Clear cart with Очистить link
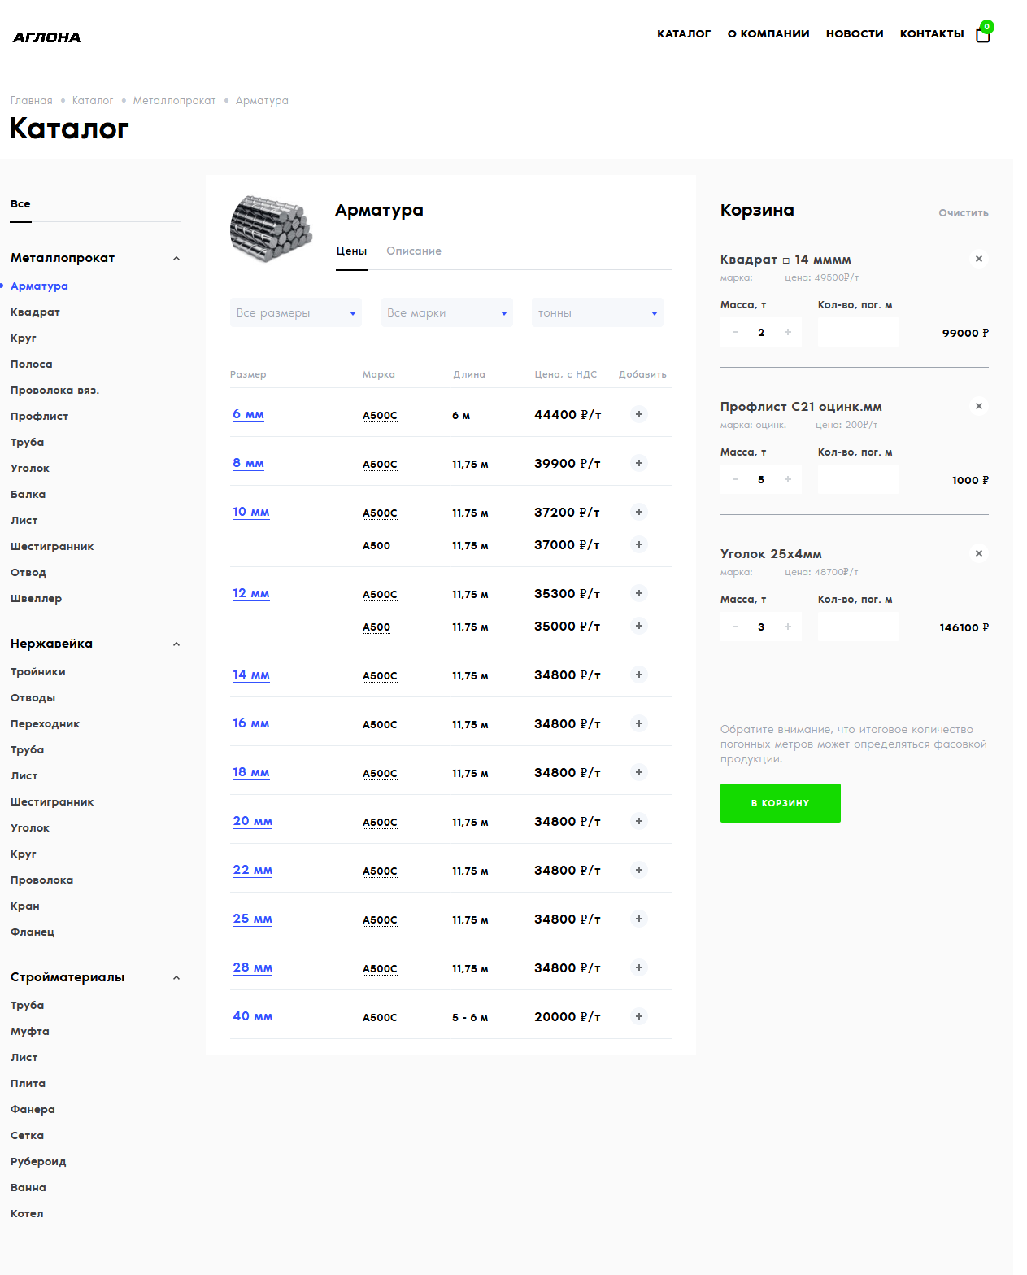1027x1275 pixels. (x=964, y=213)
